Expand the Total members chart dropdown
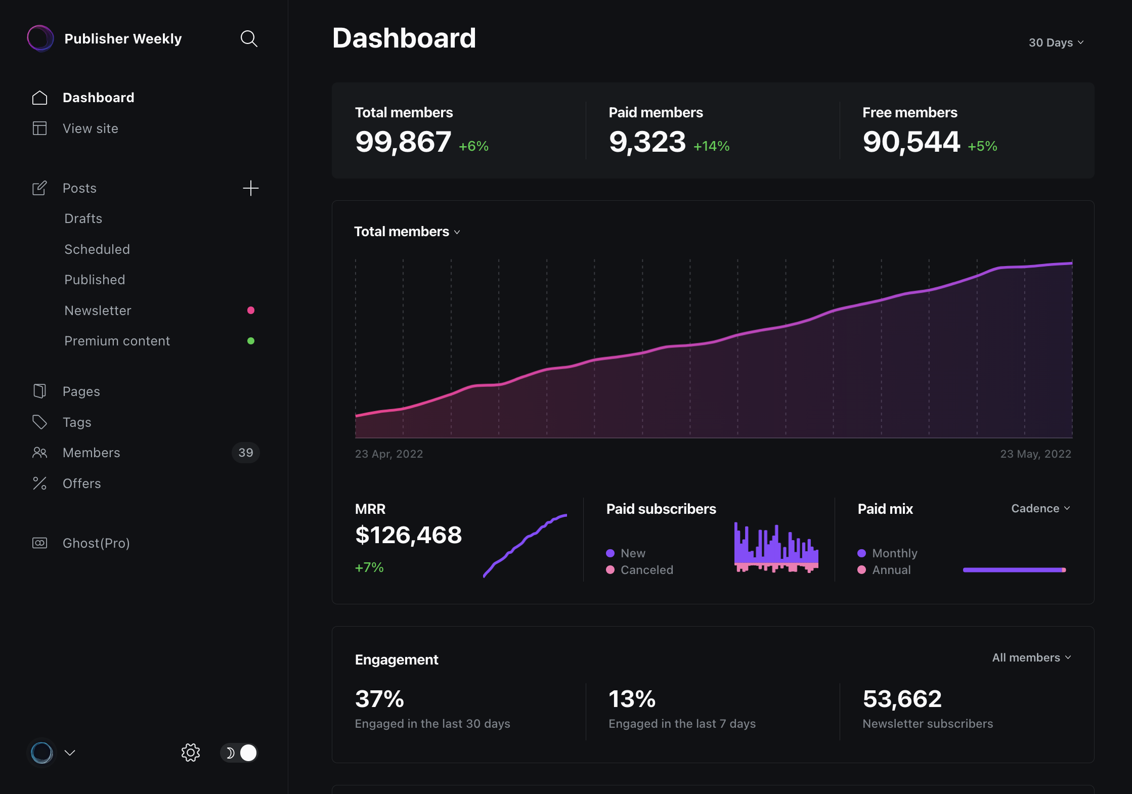 tap(407, 232)
